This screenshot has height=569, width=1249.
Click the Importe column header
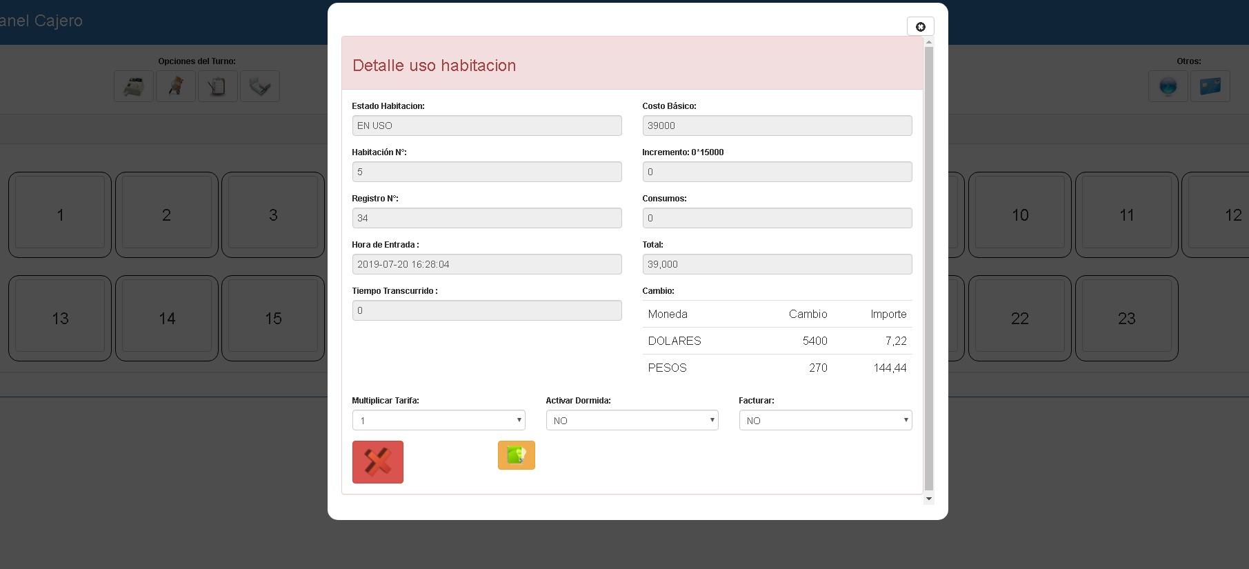point(888,314)
